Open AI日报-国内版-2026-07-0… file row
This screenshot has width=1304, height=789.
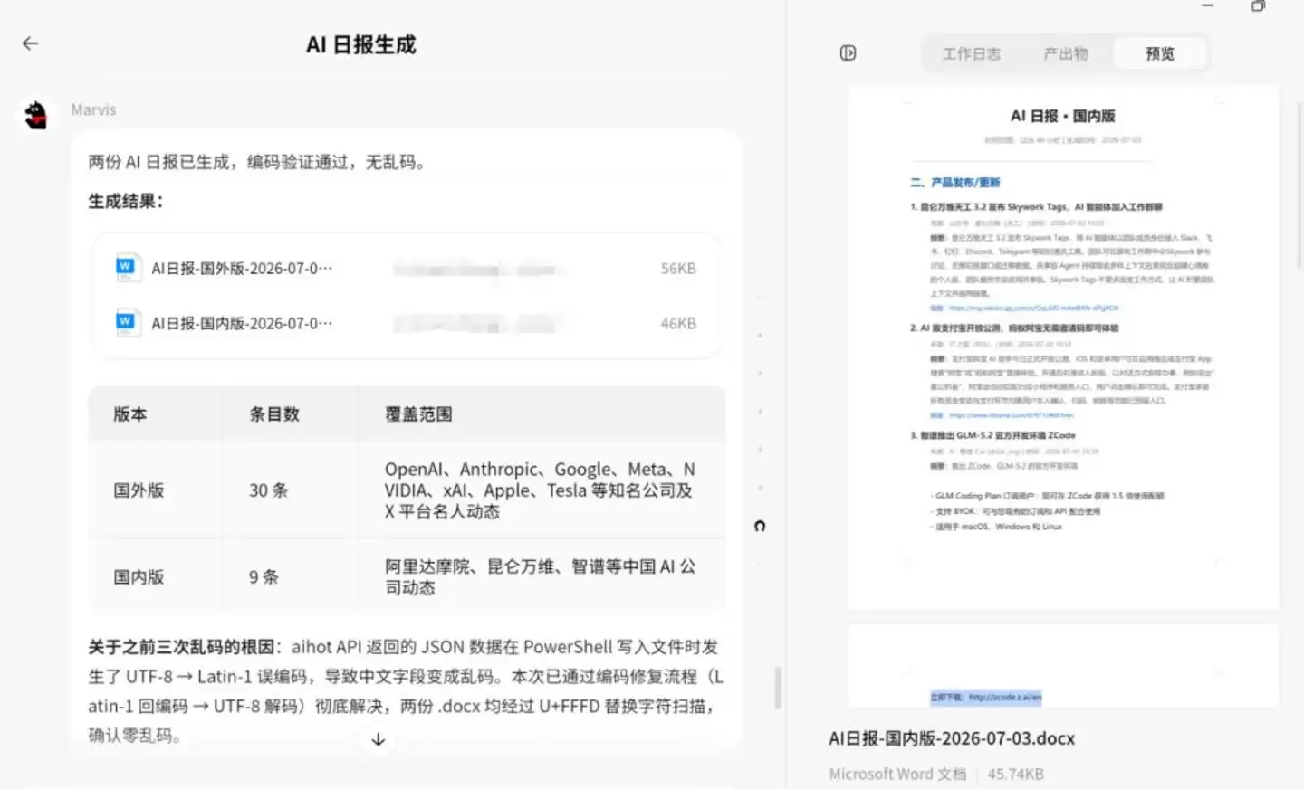point(407,323)
